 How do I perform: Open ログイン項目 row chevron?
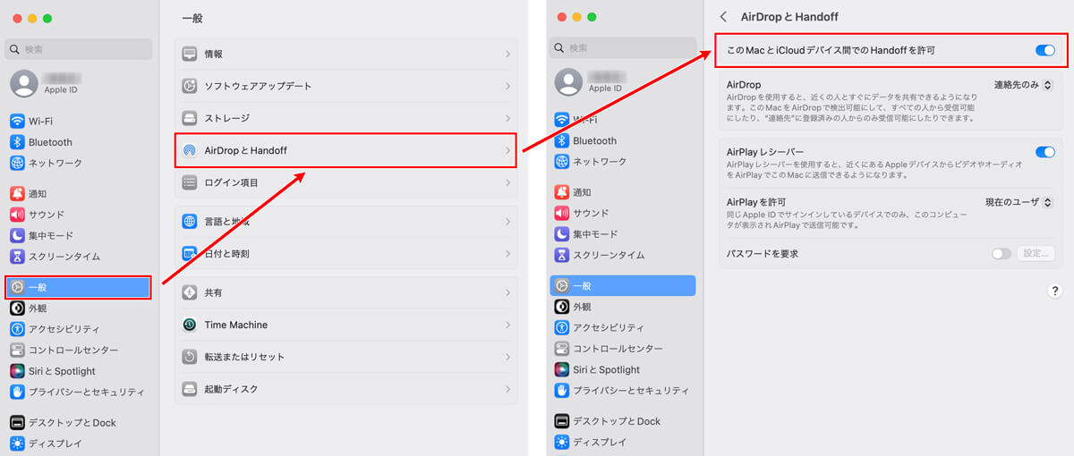tap(507, 182)
